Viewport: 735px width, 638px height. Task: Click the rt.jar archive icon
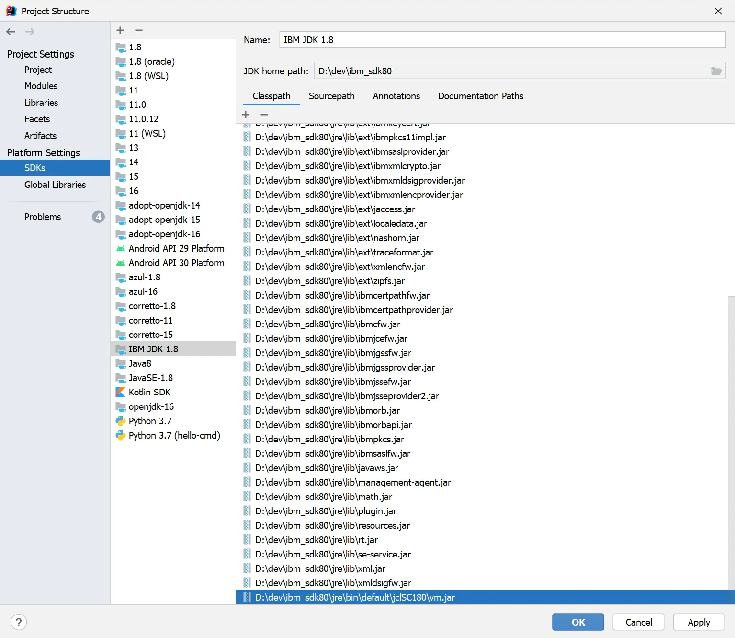[x=247, y=540]
